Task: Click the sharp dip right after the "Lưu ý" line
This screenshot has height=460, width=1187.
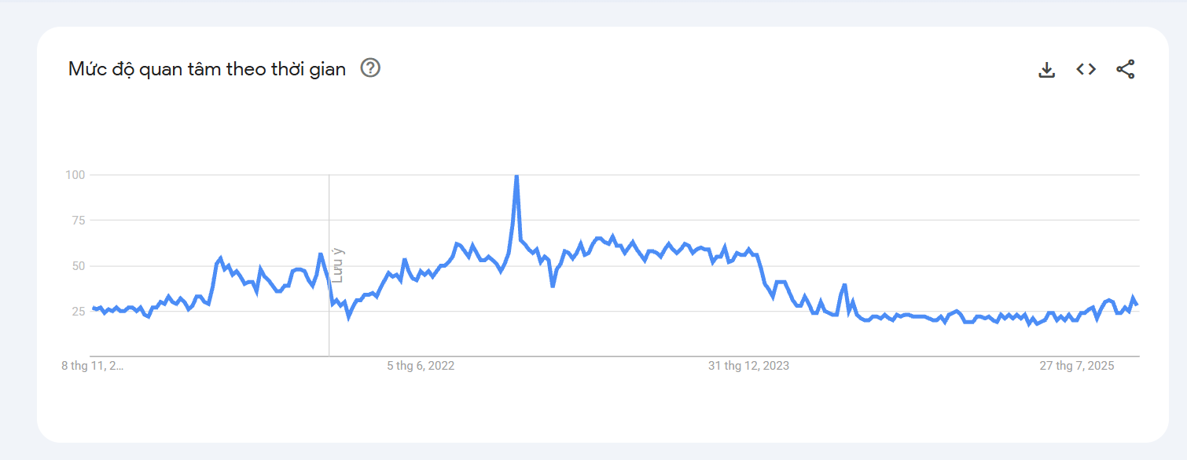Action: tap(348, 316)
